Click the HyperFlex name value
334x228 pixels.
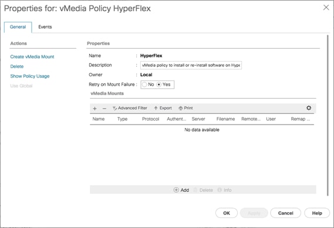151,56
